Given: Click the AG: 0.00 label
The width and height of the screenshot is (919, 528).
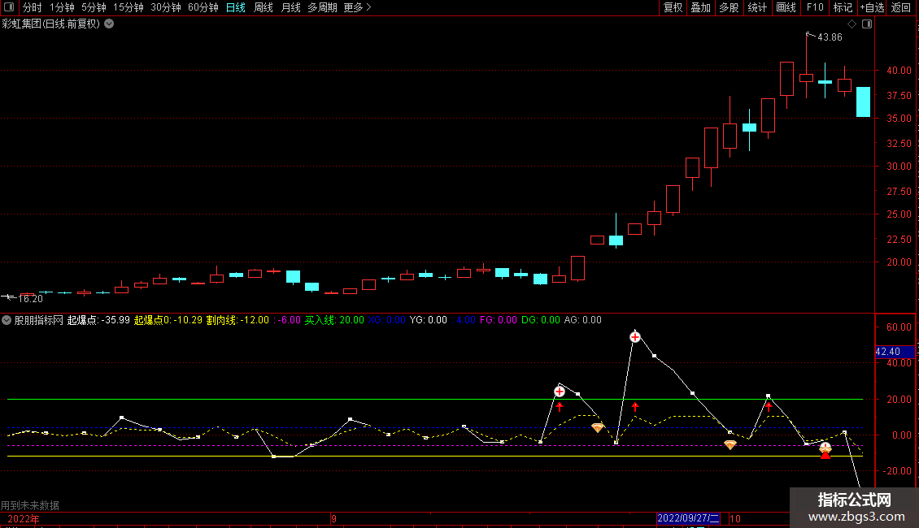Looking at the screenshot, I should point(582,320).
